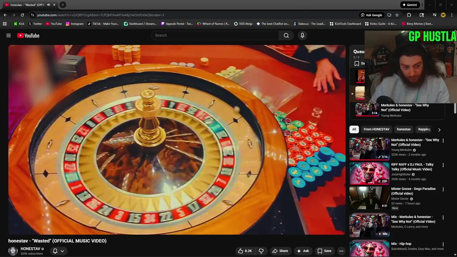Open the Mister Goose Dogs Paradise thumbnail
Image resolution: width=457 pixels, height=257 pixels.
369,197
